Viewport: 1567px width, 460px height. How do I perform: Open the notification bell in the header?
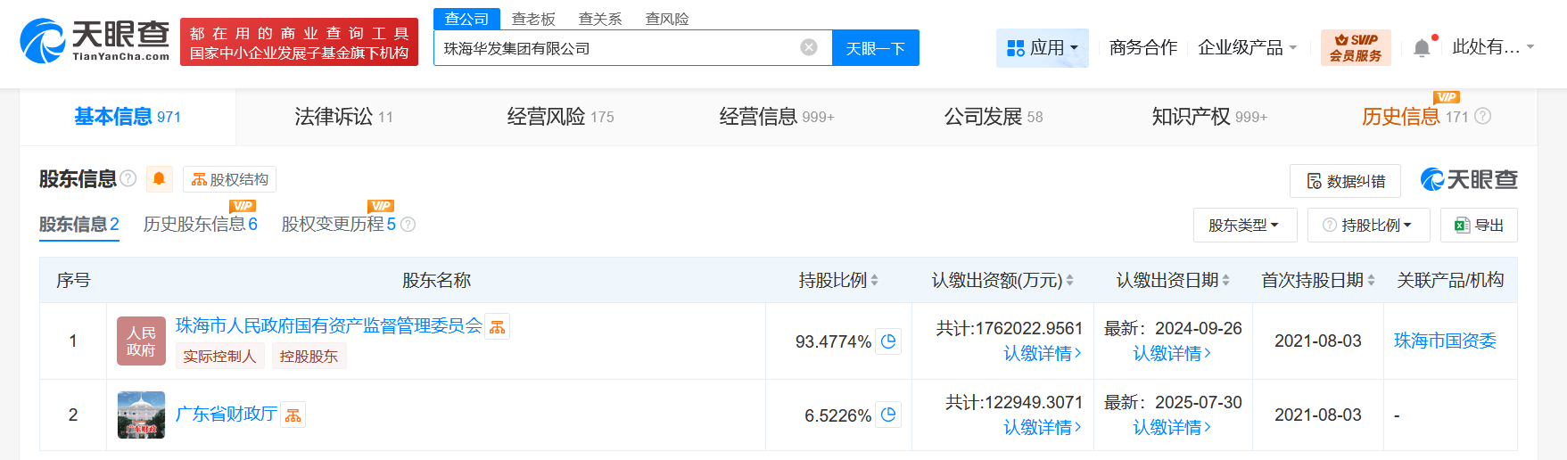click(1422, 48)
